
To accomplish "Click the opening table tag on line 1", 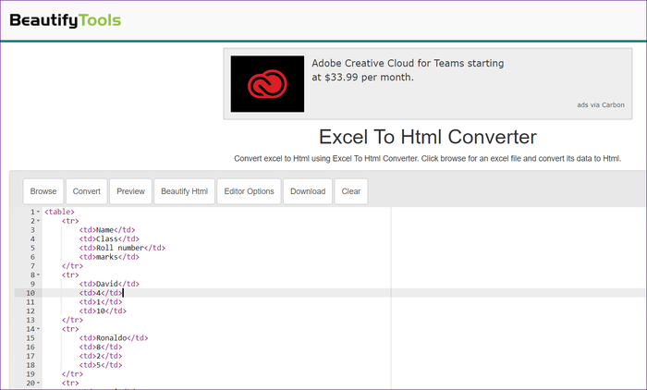I will (x=59, y=212).
